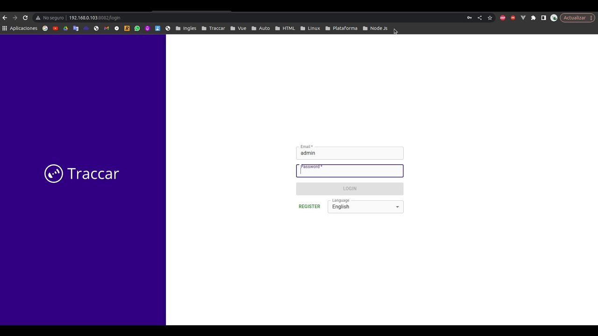Open the Google Translate bookmark icon
The image size is (598, 336).
(76, 28)
